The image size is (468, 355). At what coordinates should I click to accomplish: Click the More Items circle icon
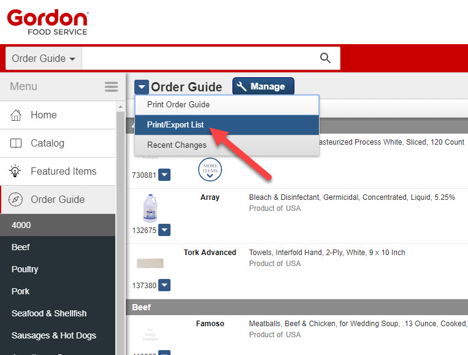pyautogui.click(x=210, y=169)
